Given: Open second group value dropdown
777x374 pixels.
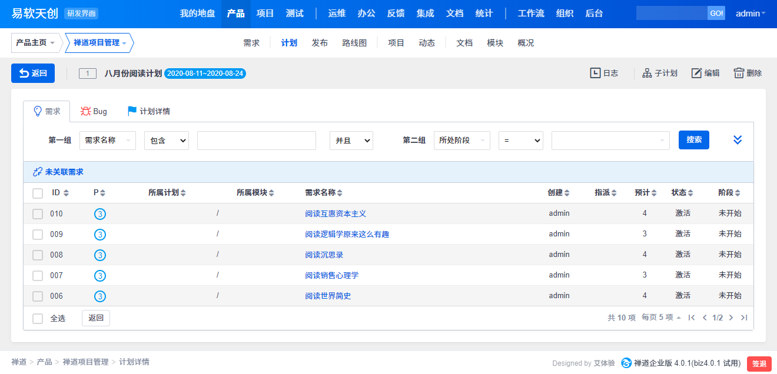Looking at the screenshot, I should pos(611,141).
